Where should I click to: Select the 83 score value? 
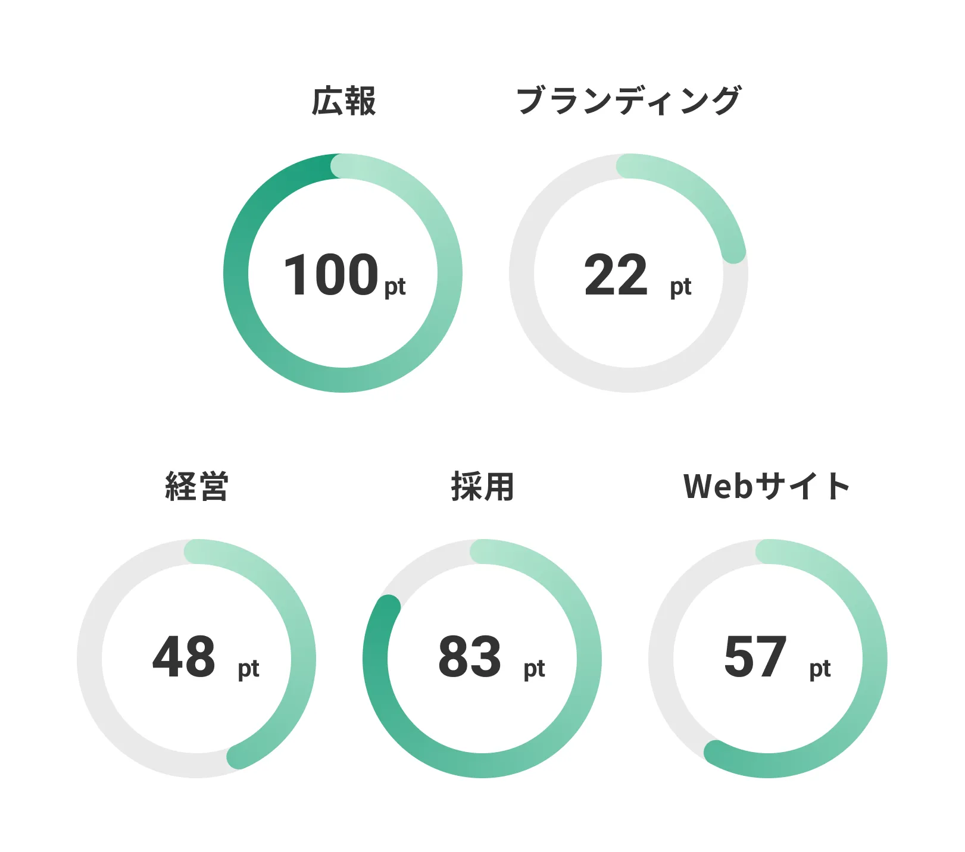[x=470, y=657]
